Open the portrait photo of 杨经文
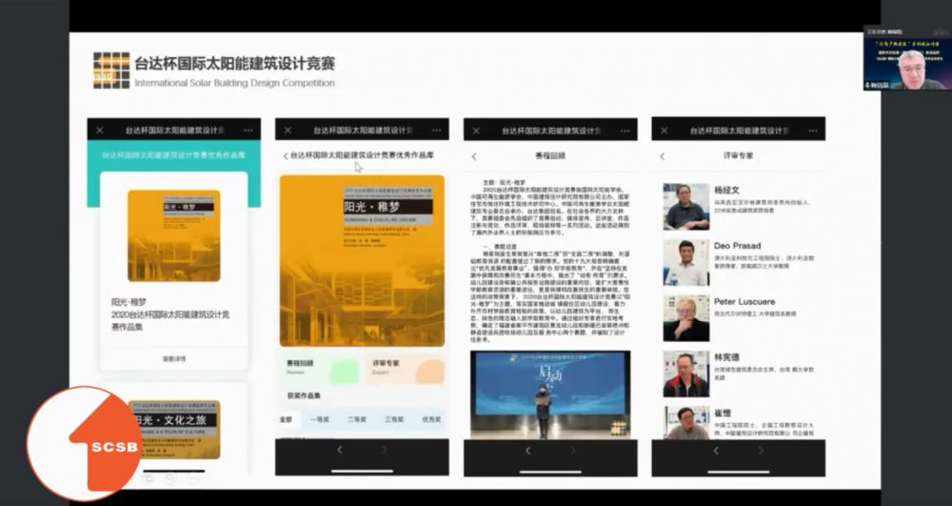The width and height of the screenshot is (952, 506). tap(686, 207)
